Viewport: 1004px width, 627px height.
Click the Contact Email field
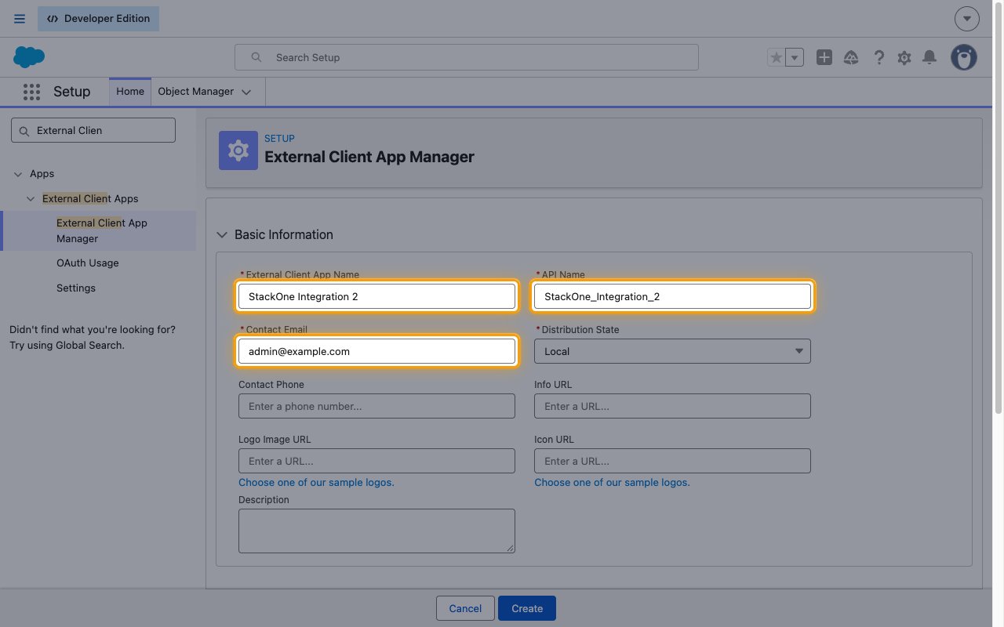[x=377, y=351]
